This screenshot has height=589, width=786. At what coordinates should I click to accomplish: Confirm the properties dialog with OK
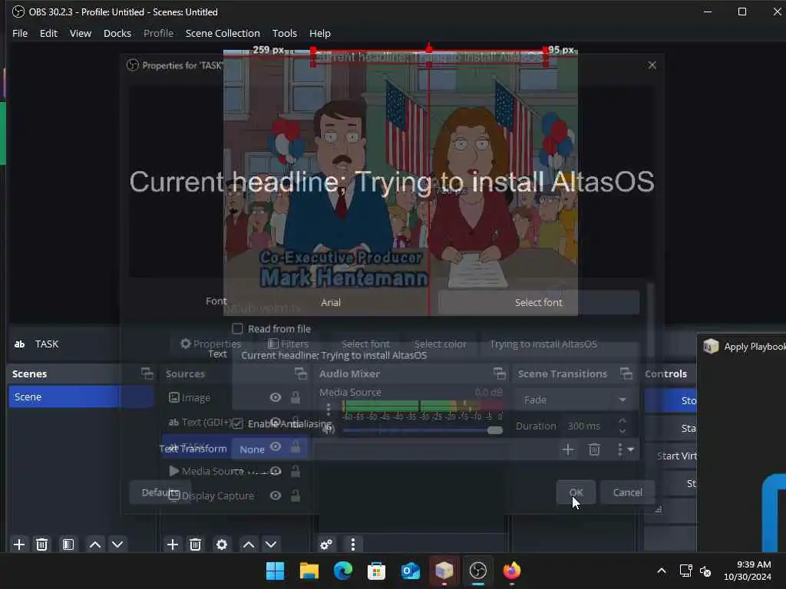(576, 492)
